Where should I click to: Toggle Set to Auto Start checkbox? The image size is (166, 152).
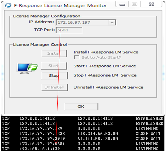coord(77,58)
